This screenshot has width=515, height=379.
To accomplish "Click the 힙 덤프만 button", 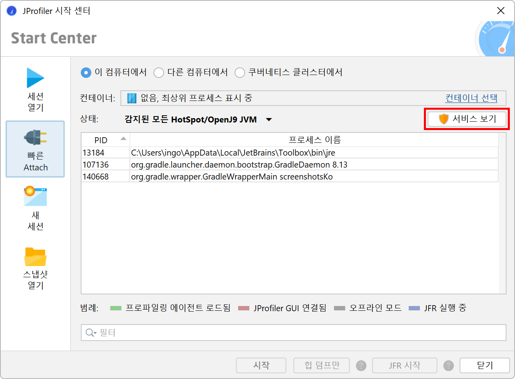I will point(322,365).
